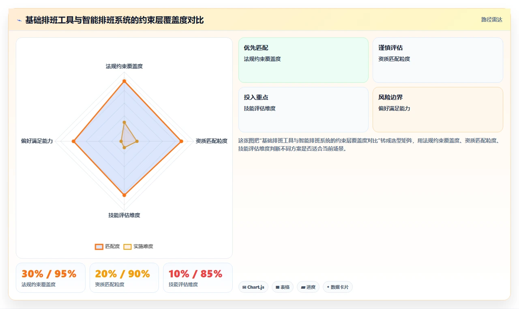This screenshot has height=309, width=519.
Task: Toggle the 实施难度 legend swatch
Action: pyautogui.click(x=128, y=246)
